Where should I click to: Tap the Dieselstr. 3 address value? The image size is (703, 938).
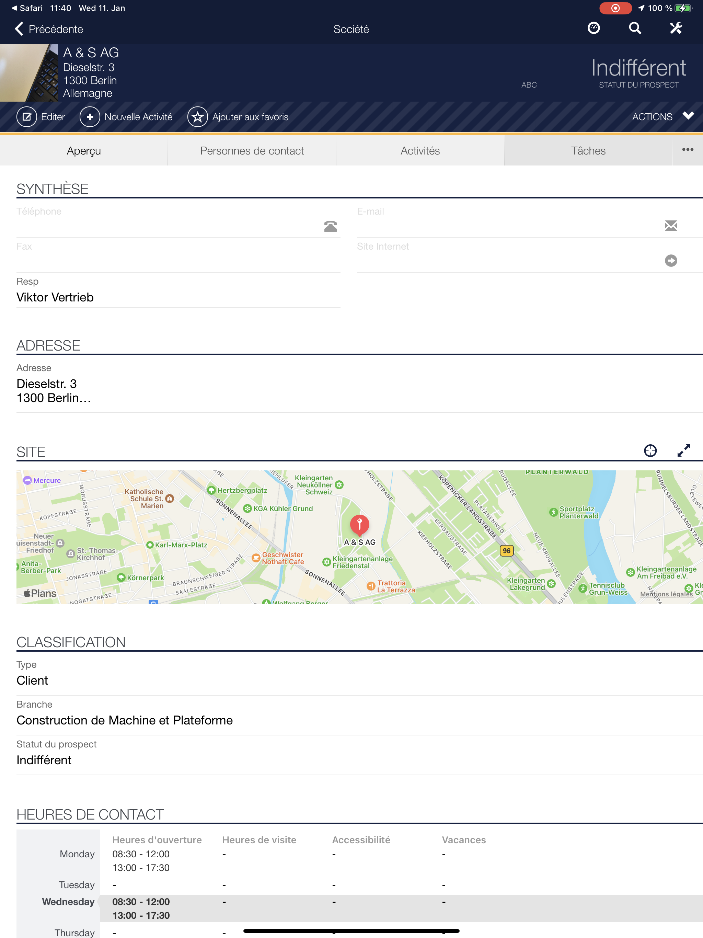pyautogui.click(x=47, y=384)
